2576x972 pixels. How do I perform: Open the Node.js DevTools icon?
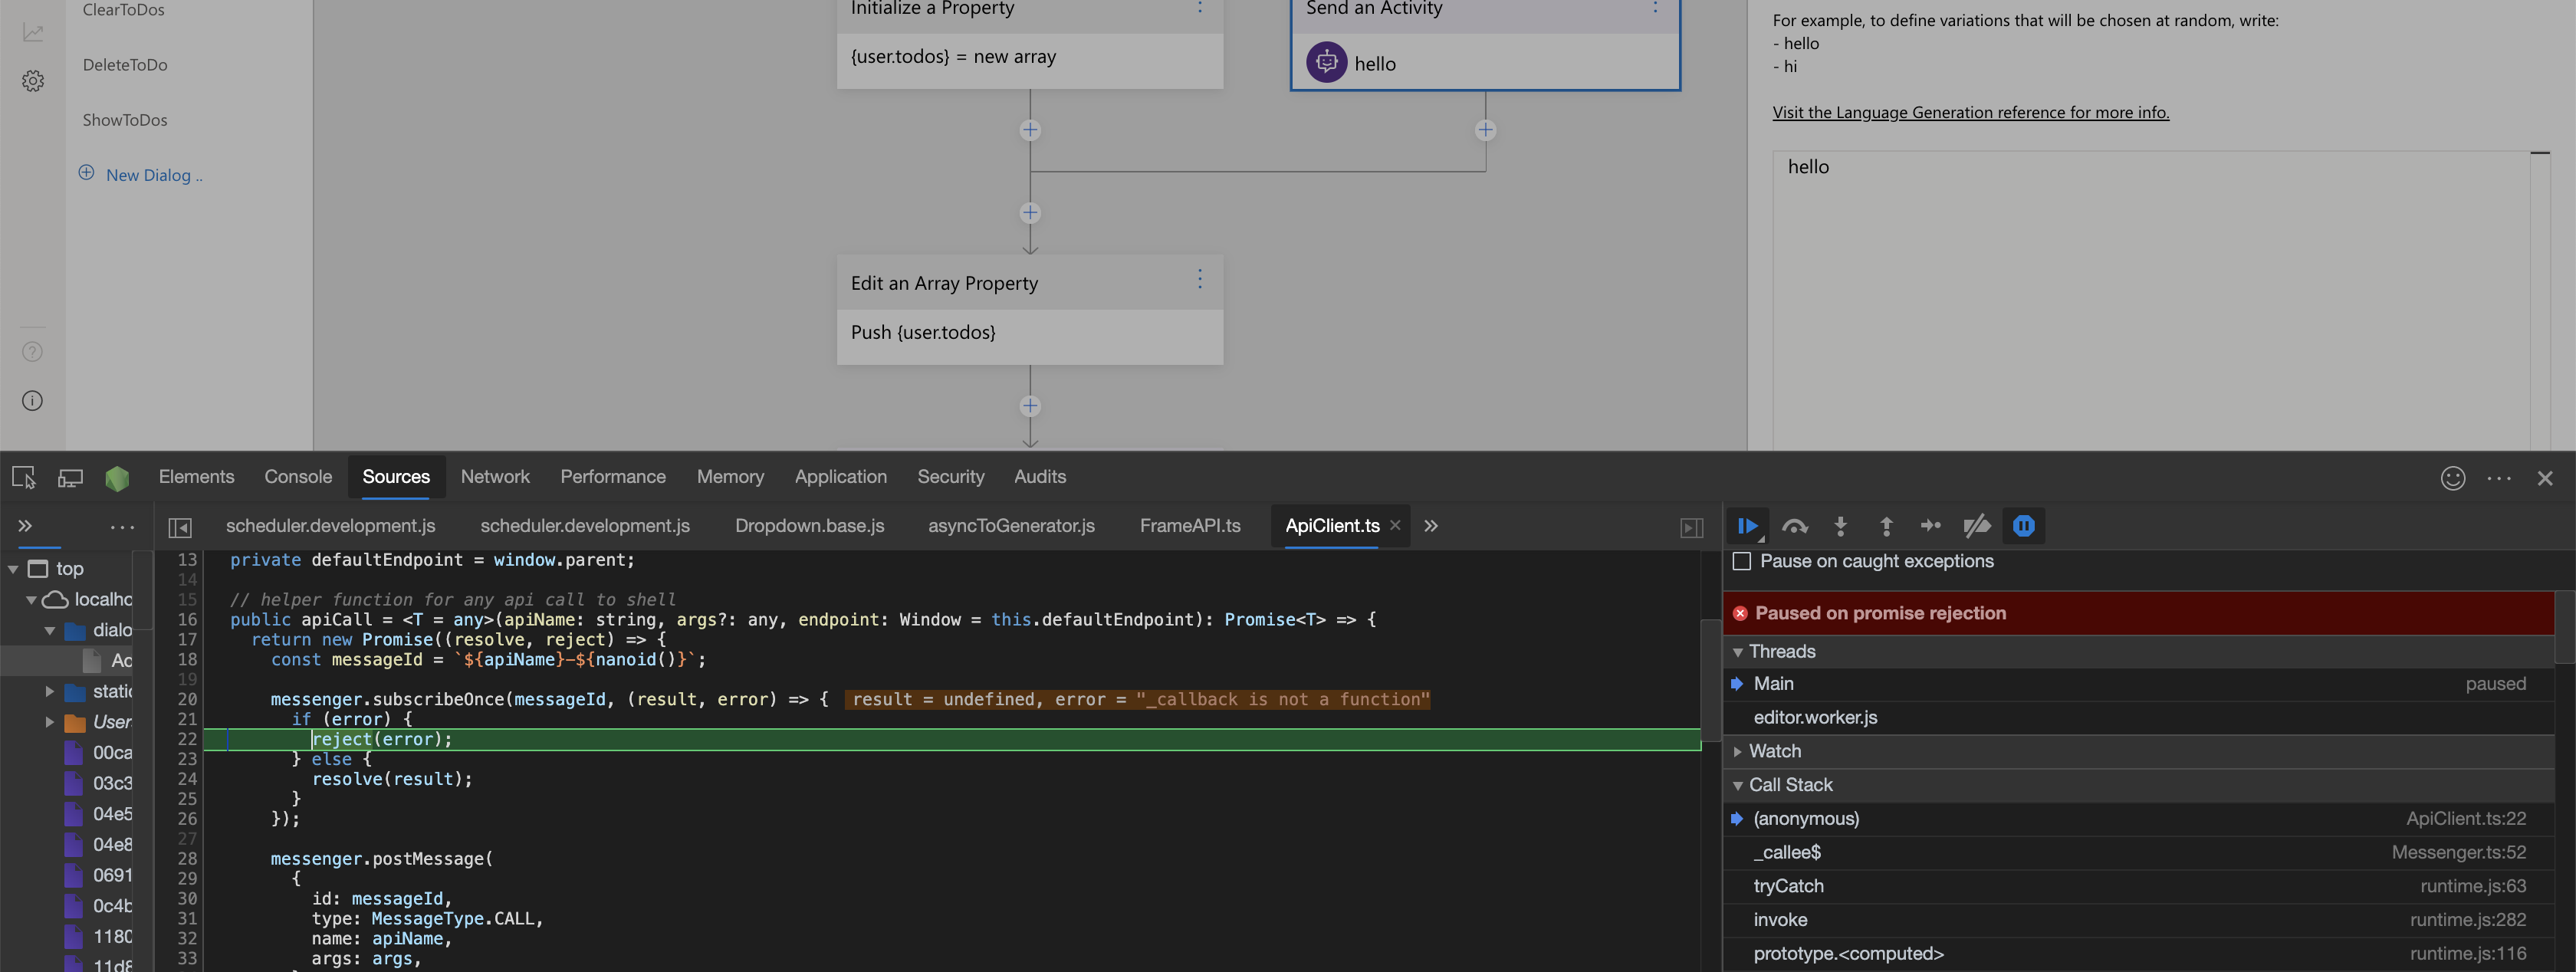pos(117,477)
